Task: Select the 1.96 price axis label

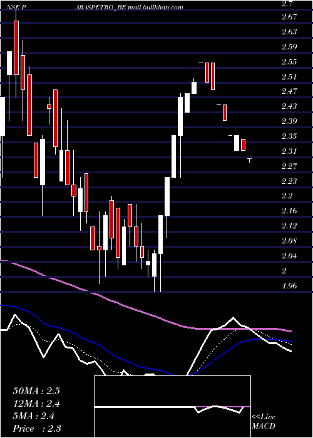Action: (289, 286)
